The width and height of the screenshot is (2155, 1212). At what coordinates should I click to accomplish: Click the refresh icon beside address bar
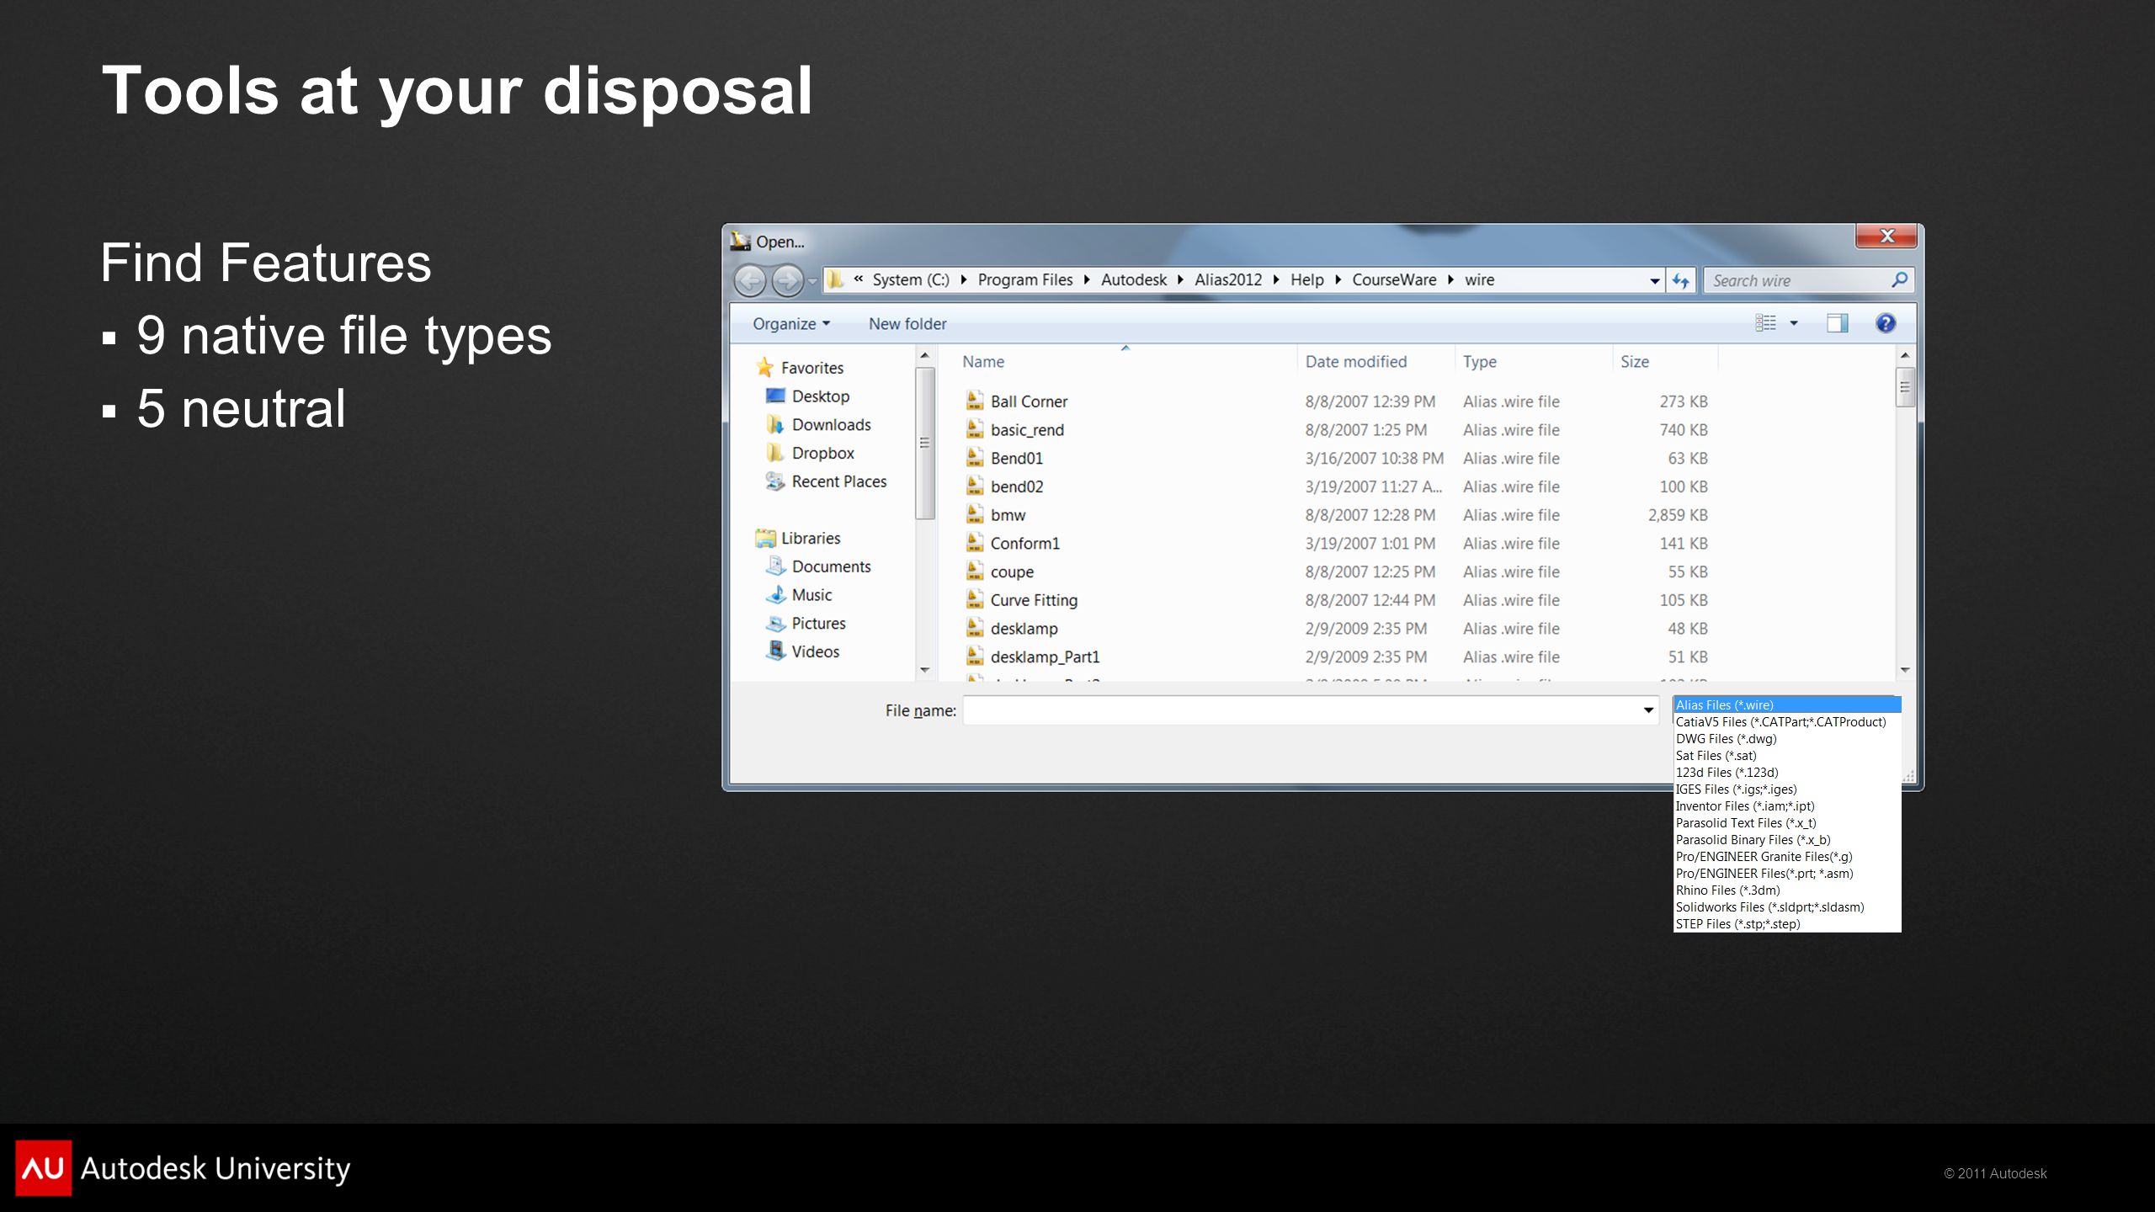pos(1681,281)
